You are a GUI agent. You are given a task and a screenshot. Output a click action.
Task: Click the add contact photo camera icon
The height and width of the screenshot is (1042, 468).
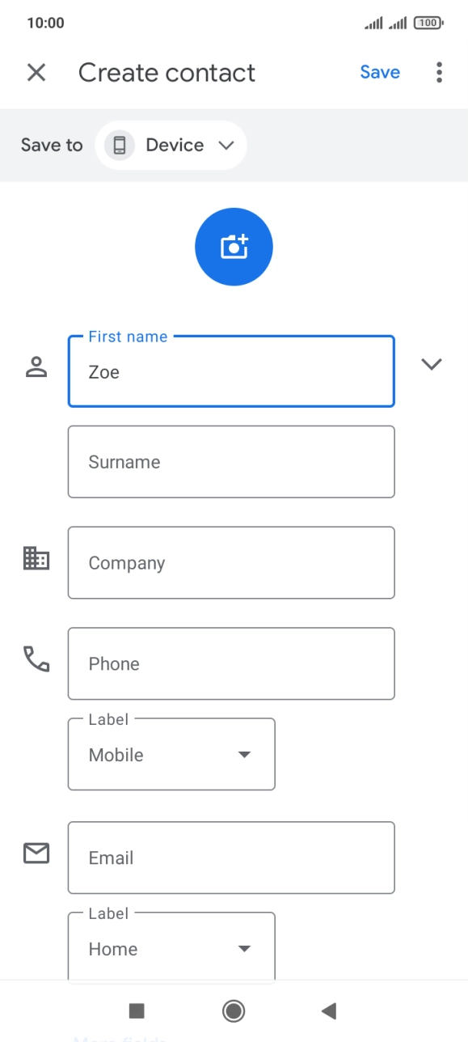click(x=234, y=246)
